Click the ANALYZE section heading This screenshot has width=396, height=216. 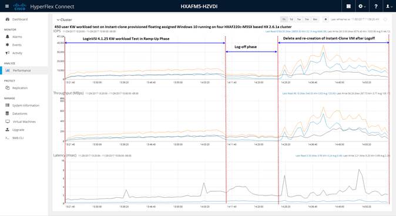[9, 63]
